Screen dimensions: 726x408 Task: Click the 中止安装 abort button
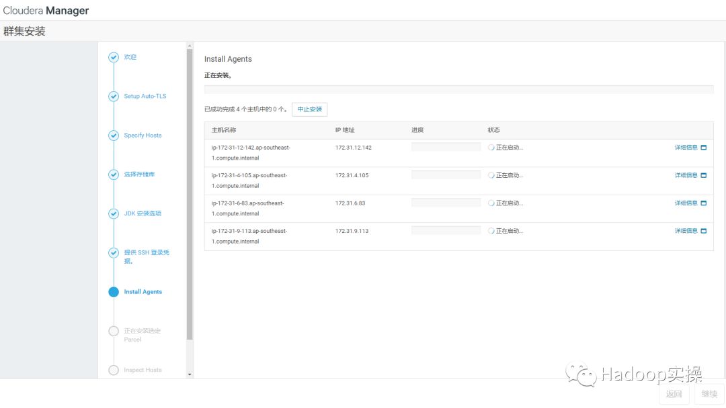pos(310,109)
